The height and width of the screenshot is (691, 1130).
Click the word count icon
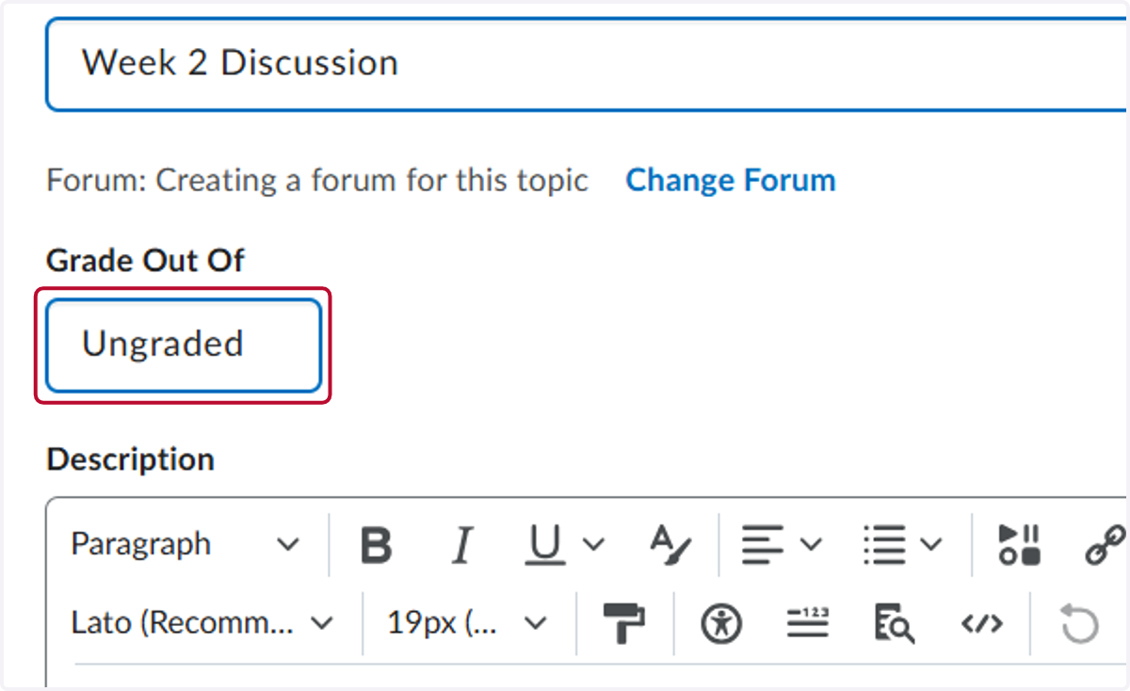click(x=808, y=623)
